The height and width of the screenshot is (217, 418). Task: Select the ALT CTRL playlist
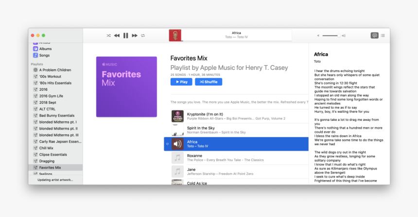click(x=56, y=109)
